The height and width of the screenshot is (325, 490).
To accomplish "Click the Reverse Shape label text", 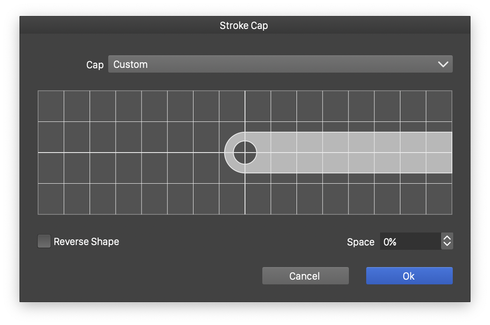I will pyautogui.click(x=86, y=242).
